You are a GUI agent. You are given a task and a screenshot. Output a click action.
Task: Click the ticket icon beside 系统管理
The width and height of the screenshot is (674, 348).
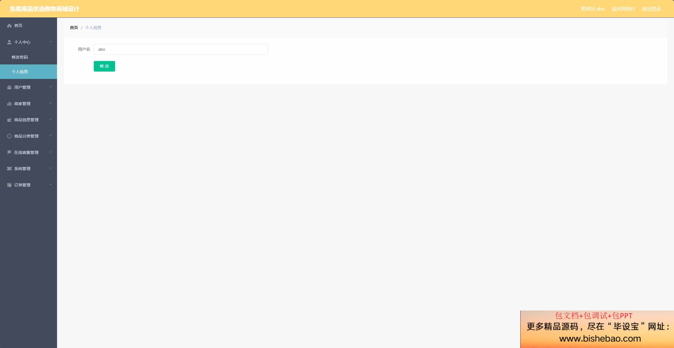[9, 168]
